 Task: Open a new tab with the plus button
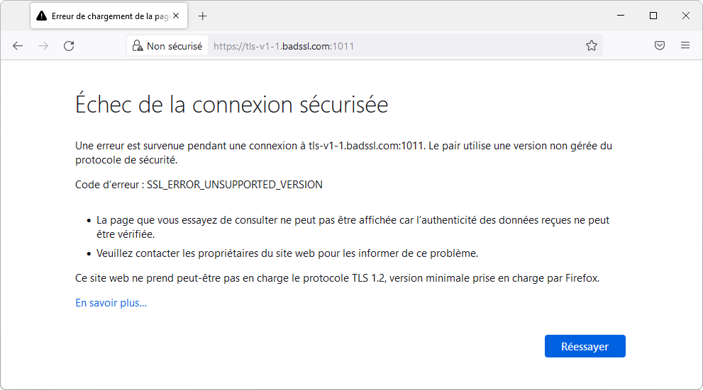pyautogui.click(x=203, y=16)
